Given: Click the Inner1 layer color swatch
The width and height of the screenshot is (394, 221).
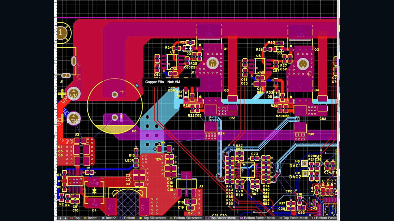Looking at the screenshot, I should tap(85, 218).
